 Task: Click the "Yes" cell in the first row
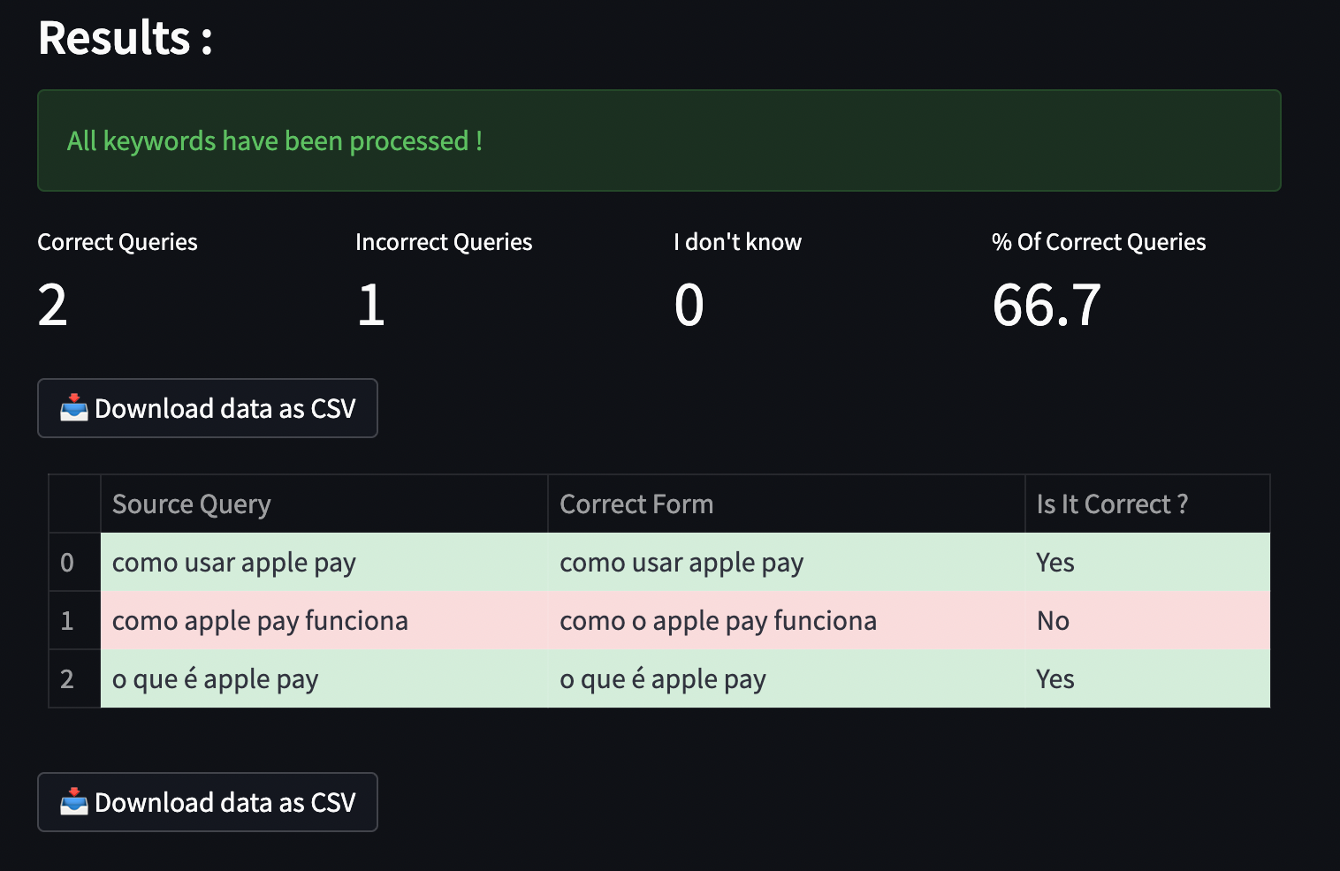coord(1055,563)
